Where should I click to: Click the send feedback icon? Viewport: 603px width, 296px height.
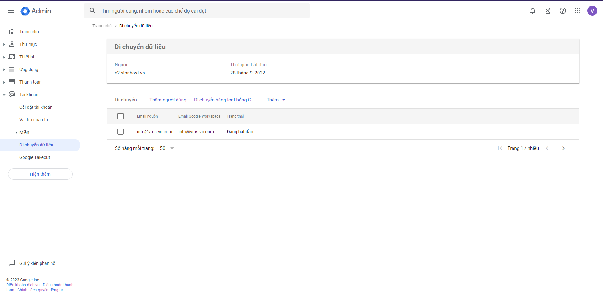click(x=12, y=263)
